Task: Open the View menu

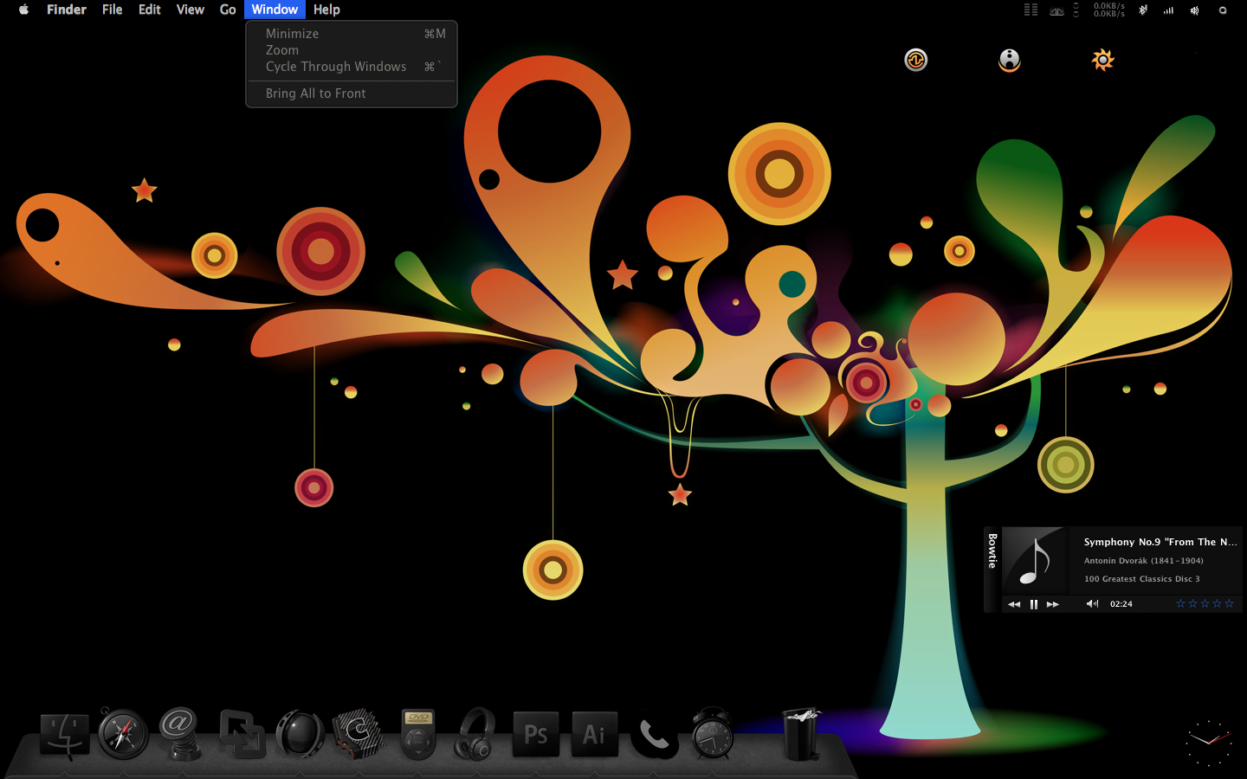Action: click(x=191, y=10)
